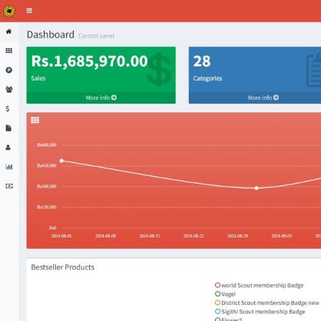Image resolution: width=321 pixels, height=321 pixels.
Task: Open the money bill icon in sidebar
Action: (9, 186)
